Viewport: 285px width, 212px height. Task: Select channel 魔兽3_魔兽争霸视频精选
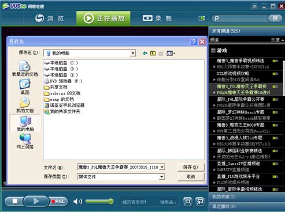240,61
